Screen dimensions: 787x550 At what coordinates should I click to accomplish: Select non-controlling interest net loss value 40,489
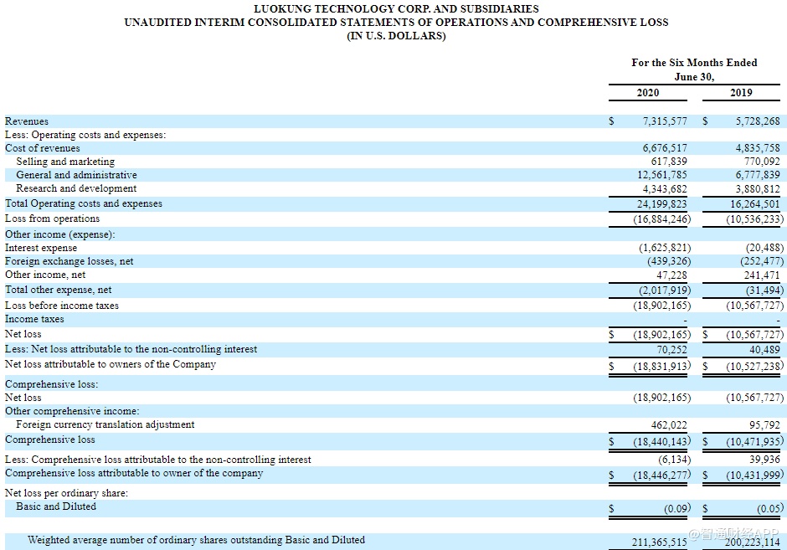point(765,350)
